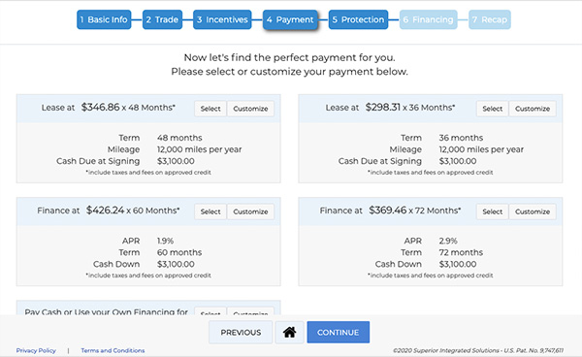582x357 pixels.
Task: Click the blue CONTINUE button
Action: 339,332
